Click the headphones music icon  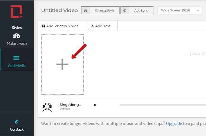[47, 107]
